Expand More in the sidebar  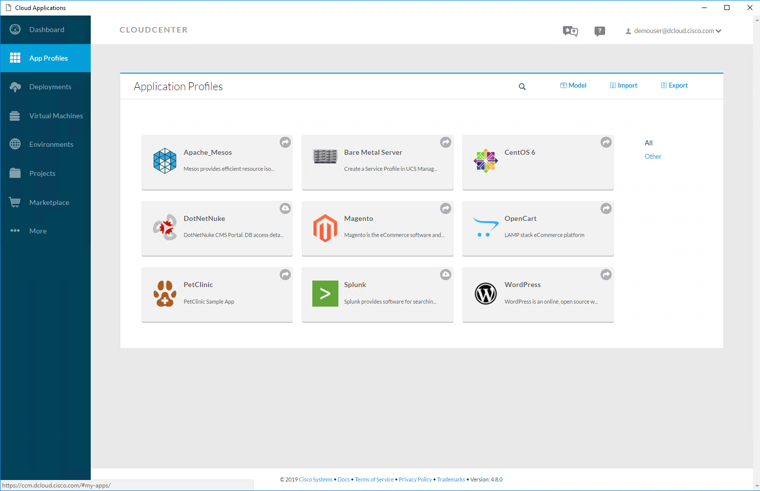[38, 231]
